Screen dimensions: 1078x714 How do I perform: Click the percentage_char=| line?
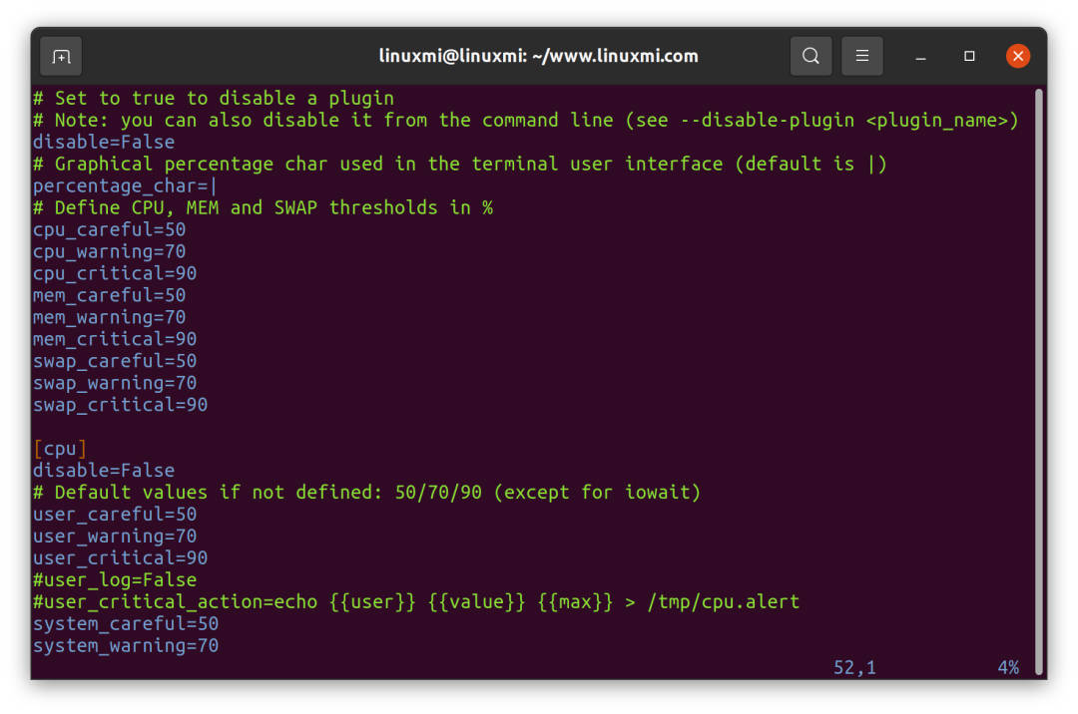pos(125,186)
